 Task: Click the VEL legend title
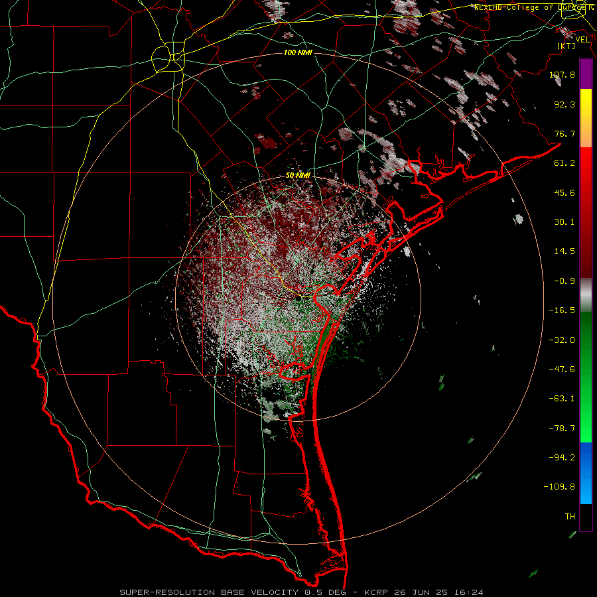tap(583, 40)
